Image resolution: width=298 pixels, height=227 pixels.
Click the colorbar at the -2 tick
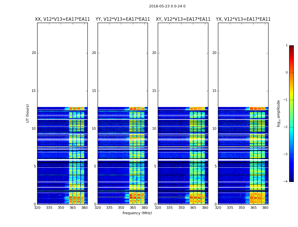pyautogui.click(x=291, y=127)
